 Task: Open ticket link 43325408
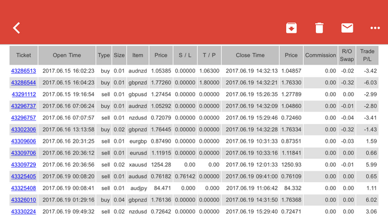[24, 188]
